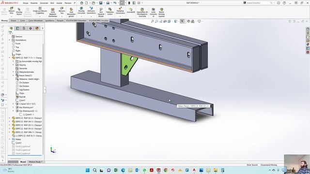The height and width of the screenshot is (174, 310).
Task: Click the SpeedPak alt montajlarını güncelle icon
Action: 142,9
